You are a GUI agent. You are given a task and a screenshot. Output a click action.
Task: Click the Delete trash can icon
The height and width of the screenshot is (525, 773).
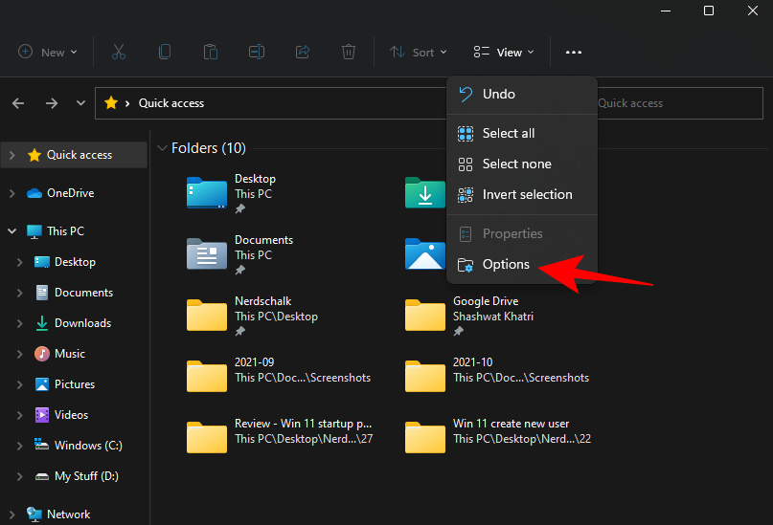tap(349, 53)
